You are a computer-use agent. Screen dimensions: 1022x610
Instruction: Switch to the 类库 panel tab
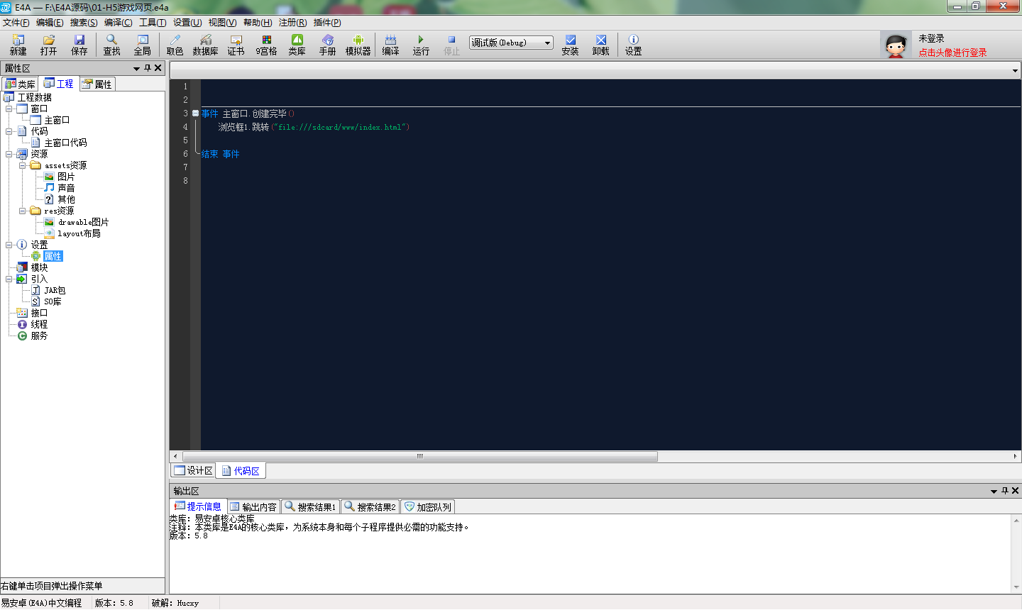[x=20, y=84]
